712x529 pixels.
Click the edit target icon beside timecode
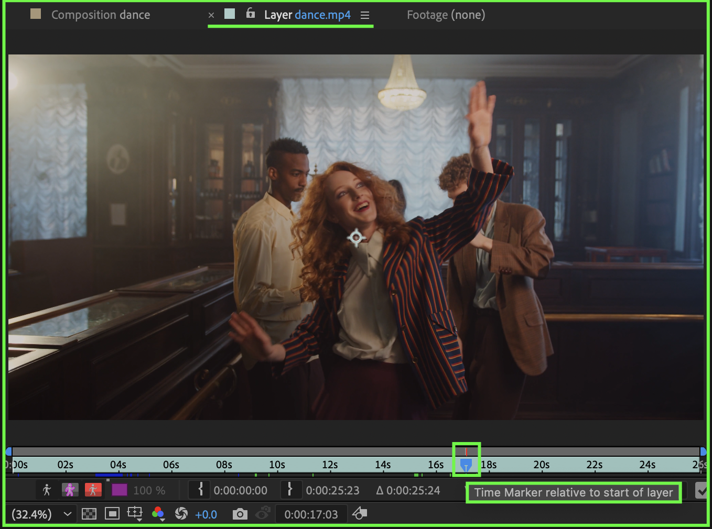click(x=360, y=514)
